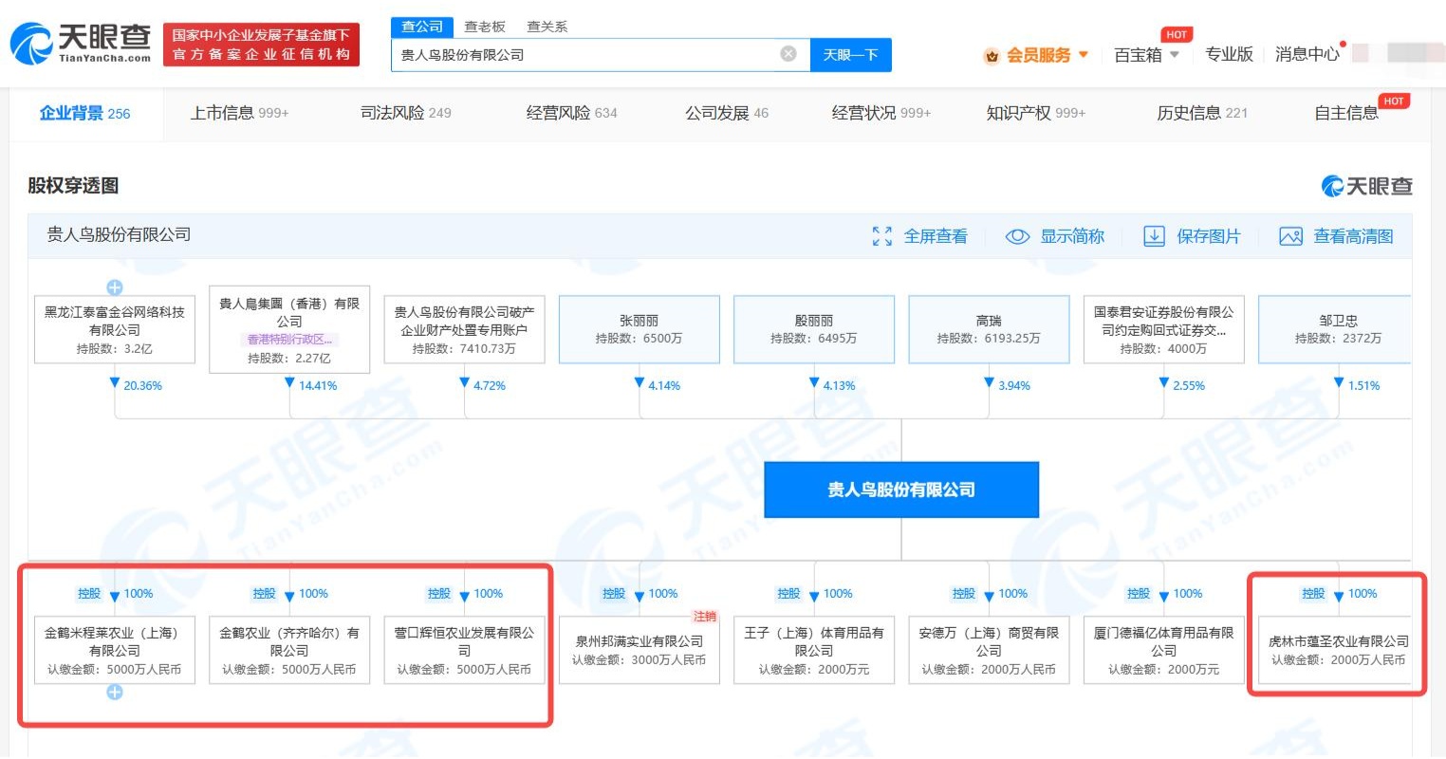
Task: Select the central 贵人鸟股份有限公司 node
Action: [x=901, y=490]
